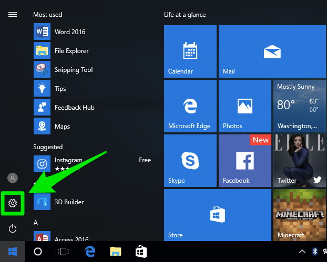Open the Calendar tile
This screenshot has width=327, height=262.
click(x=190, y=51)
